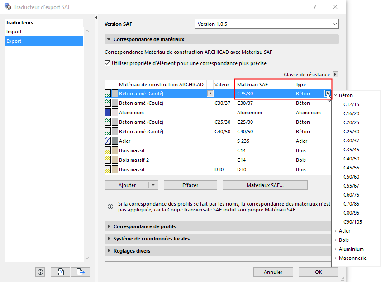Choose C50/60 from the popup list
Viewport: 381px width, 282px height.
[x=351, y=177]
